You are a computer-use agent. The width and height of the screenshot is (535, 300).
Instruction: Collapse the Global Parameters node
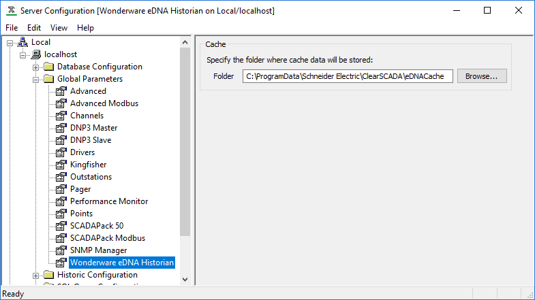[35, 79]
